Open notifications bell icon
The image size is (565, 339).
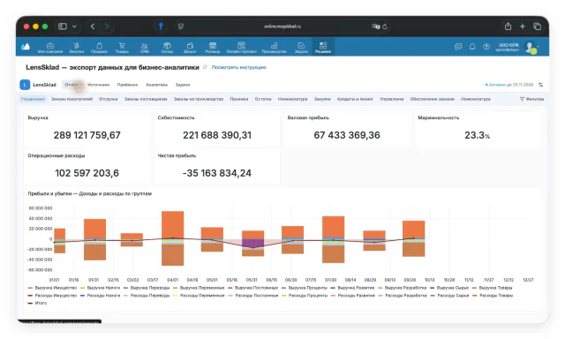472,47
